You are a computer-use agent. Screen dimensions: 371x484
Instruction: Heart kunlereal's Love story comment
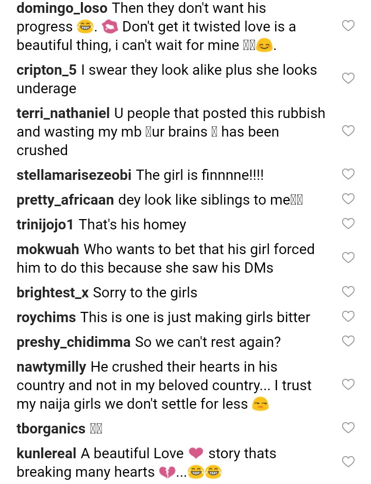pyautogui.click(x=348, y=462)
